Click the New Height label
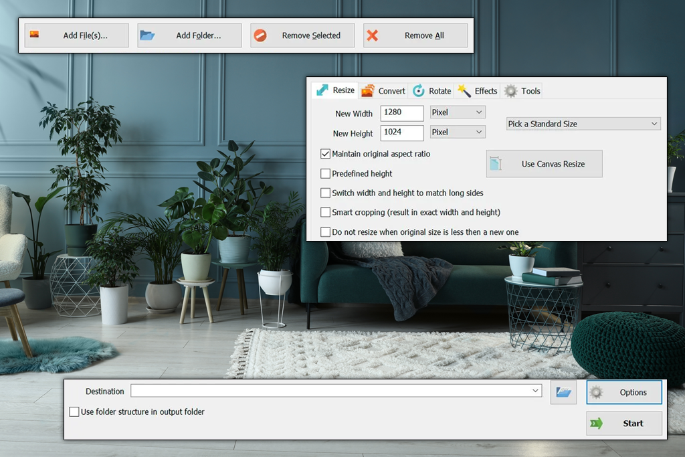The width and height of the screenshot is (685, 457). (353, 133)
